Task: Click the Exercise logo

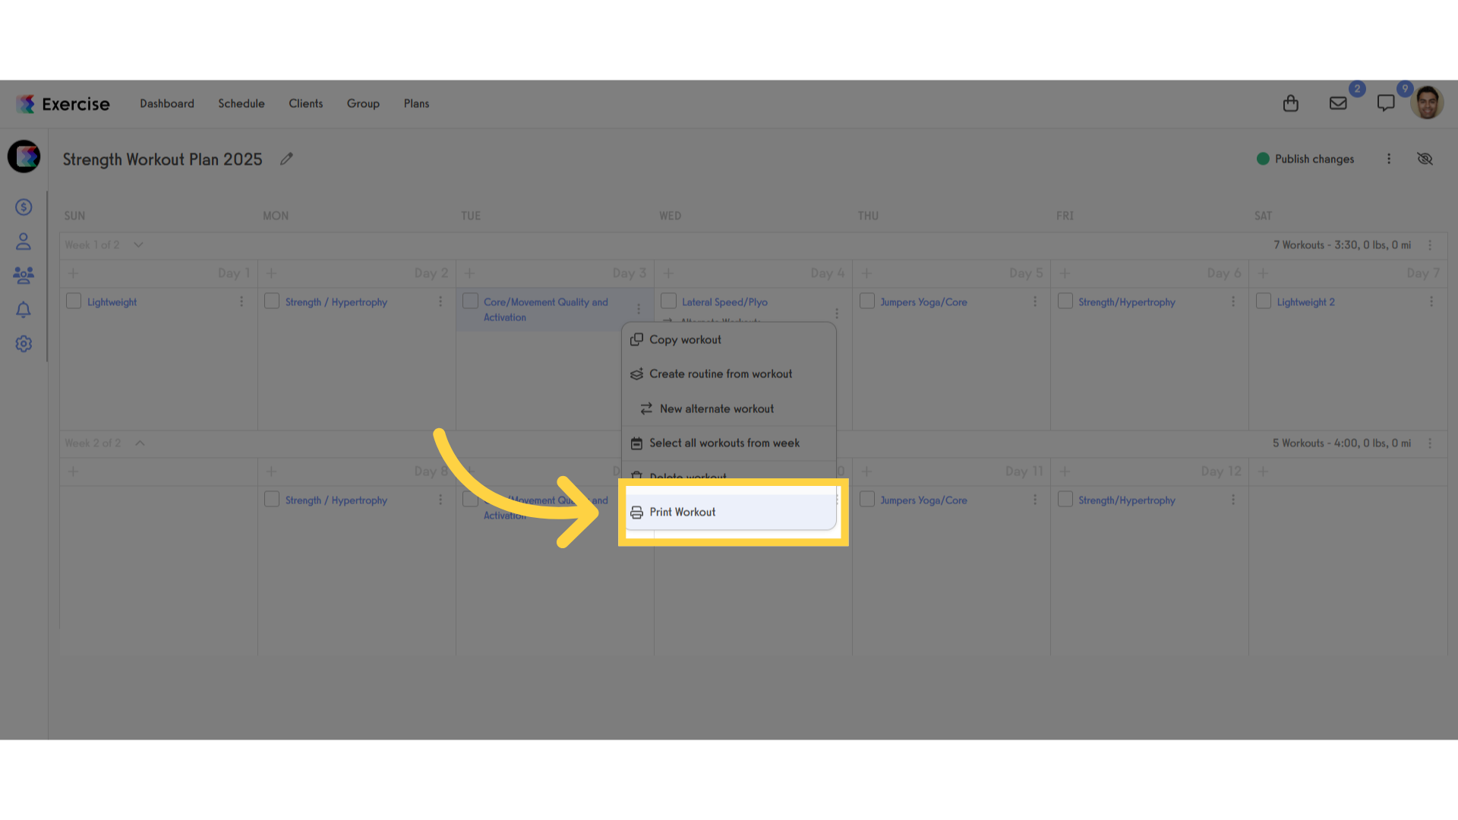Action: [x=63, y=104]
